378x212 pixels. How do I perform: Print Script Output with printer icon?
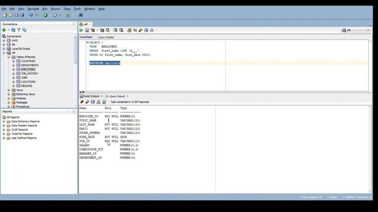tap(99, 102)
